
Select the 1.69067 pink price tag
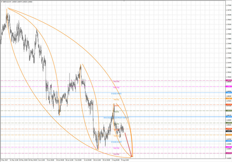(229, 87)
